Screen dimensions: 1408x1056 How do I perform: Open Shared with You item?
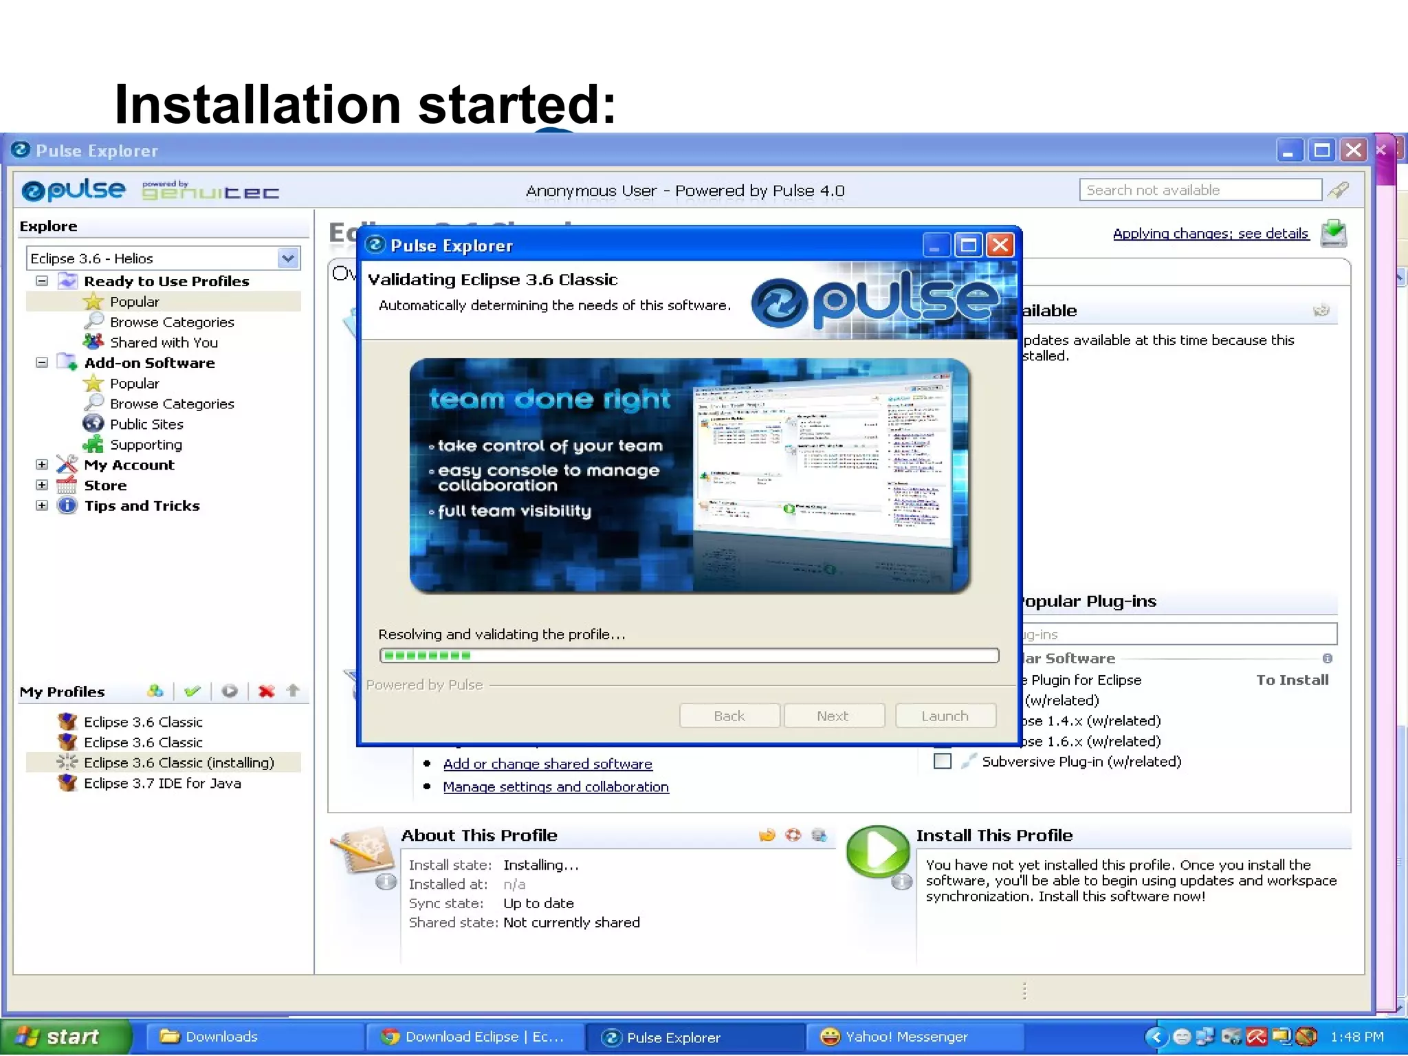pos(164,342)
